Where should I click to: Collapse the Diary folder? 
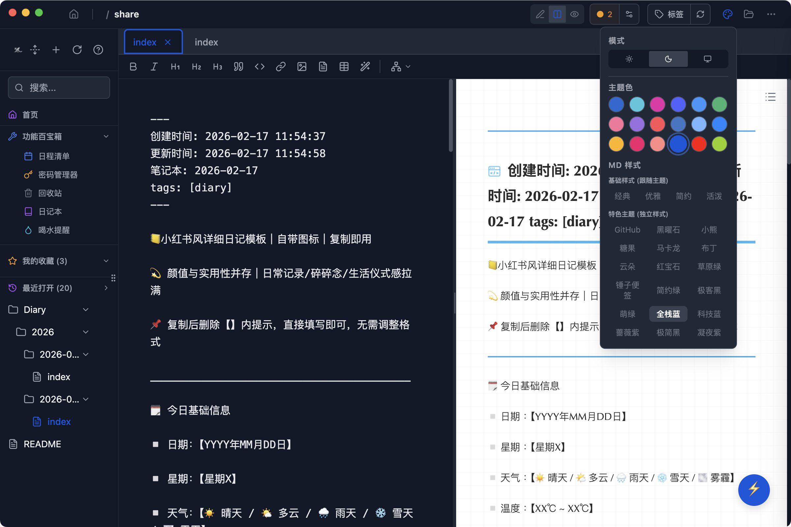pos(85,310)
